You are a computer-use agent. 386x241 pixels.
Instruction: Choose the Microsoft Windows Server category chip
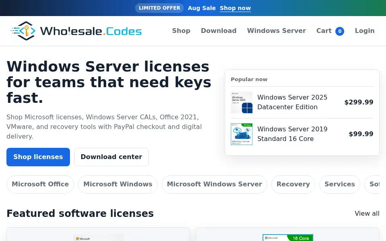coord(214,184)
